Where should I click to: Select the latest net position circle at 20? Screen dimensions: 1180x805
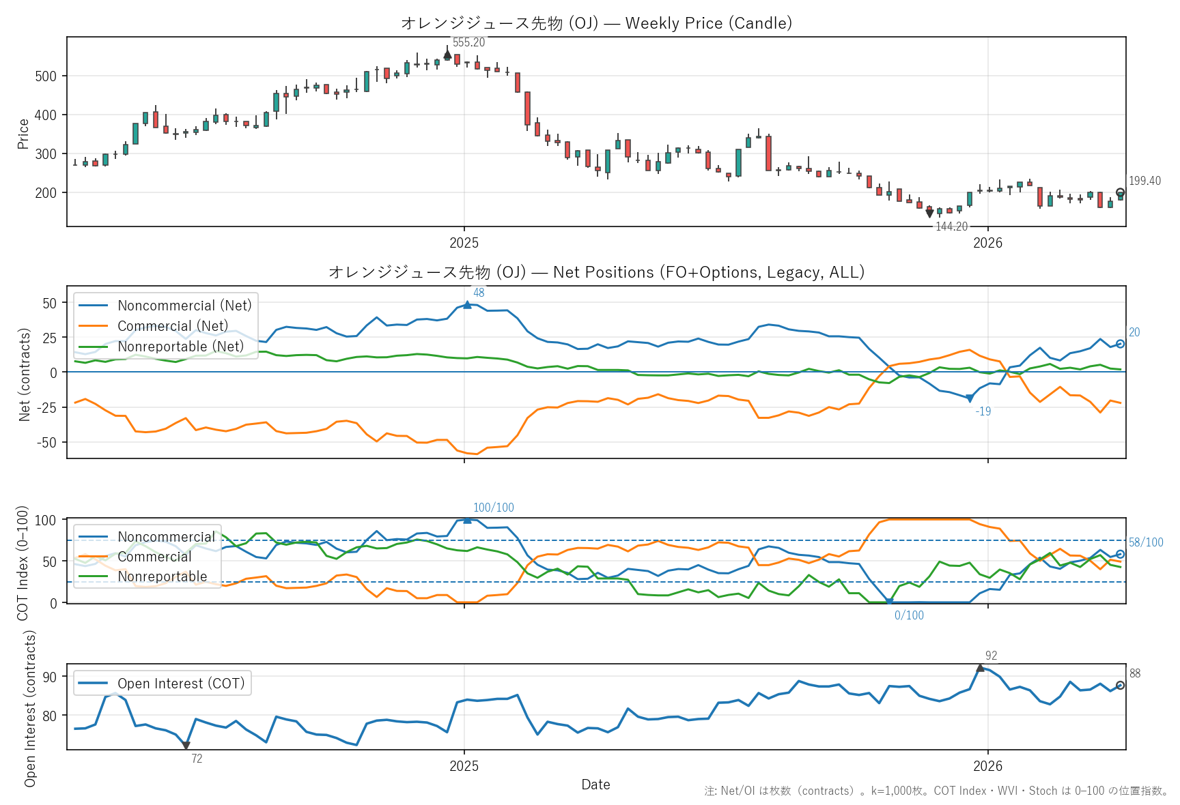tap(1120, 344)
